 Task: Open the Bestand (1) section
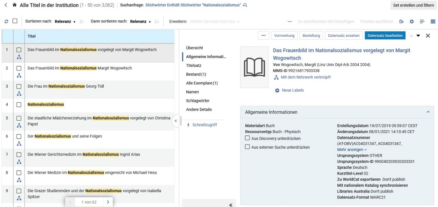pos(196,74)
